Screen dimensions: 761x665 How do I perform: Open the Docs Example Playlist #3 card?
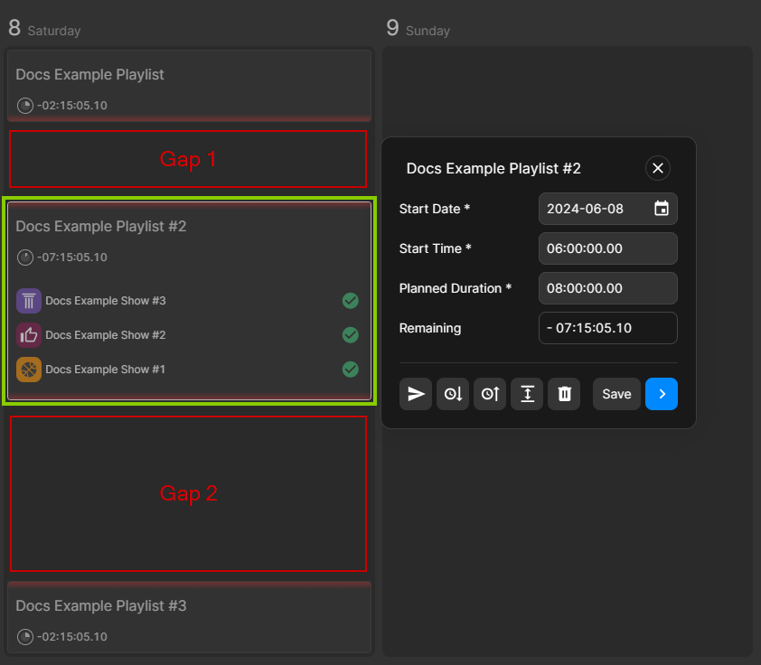pos(190,619)
